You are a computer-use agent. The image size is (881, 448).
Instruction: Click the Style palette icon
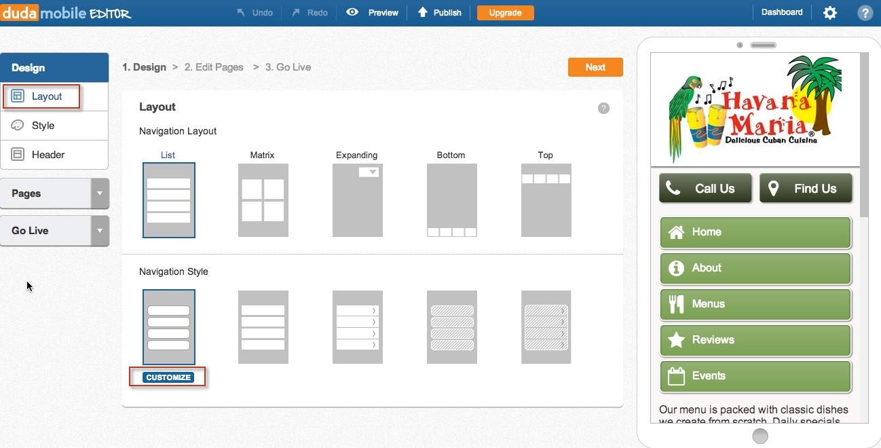pyautogui.click(x=18, y=126)
